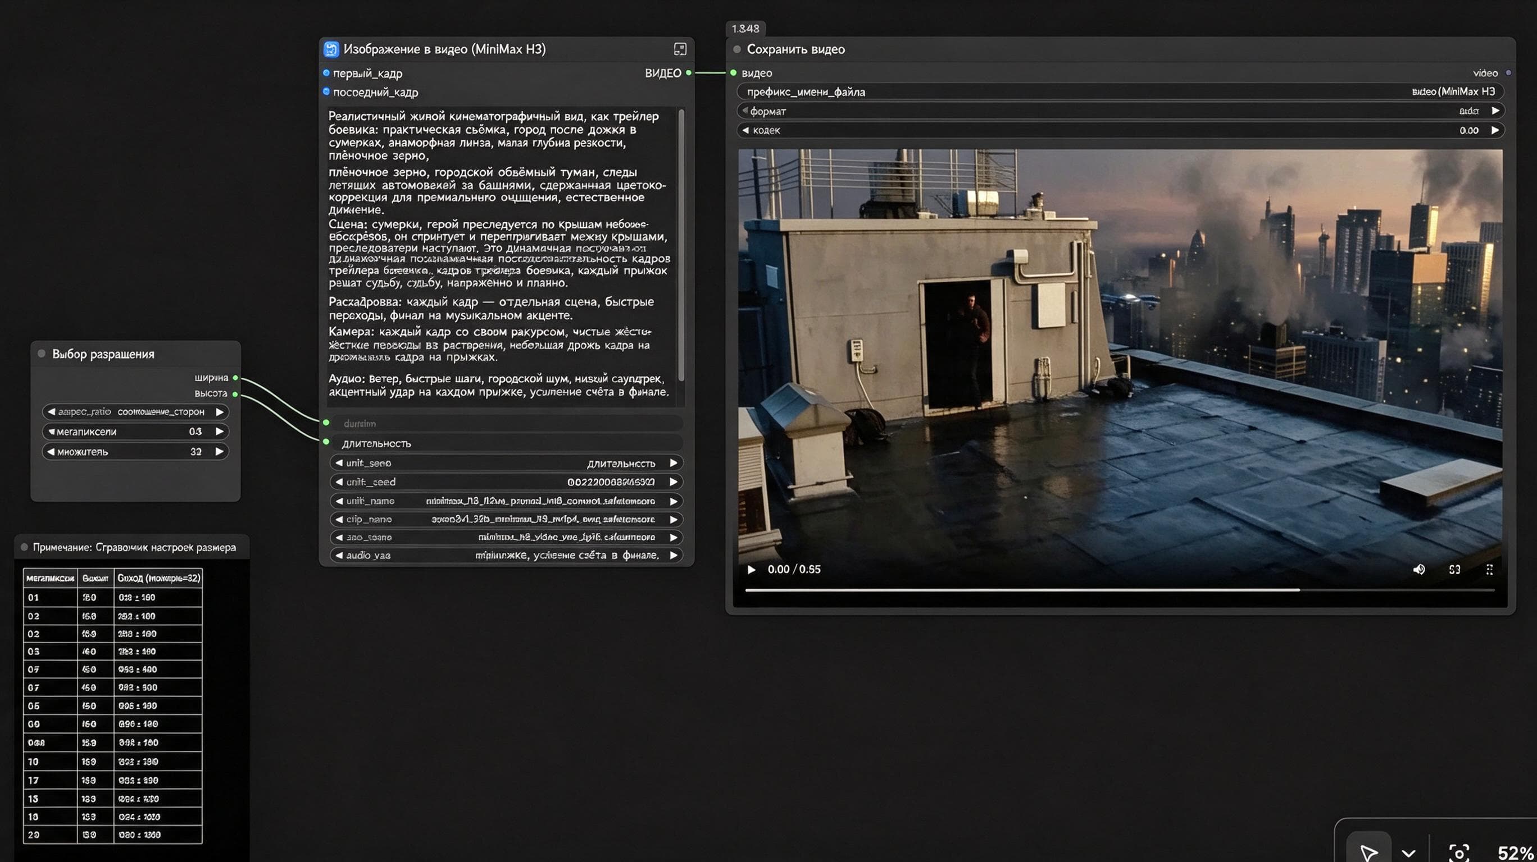Increase мегапиксели with the right arrow
This screenshot has width=1537, height=862.
tap(220, 431)
